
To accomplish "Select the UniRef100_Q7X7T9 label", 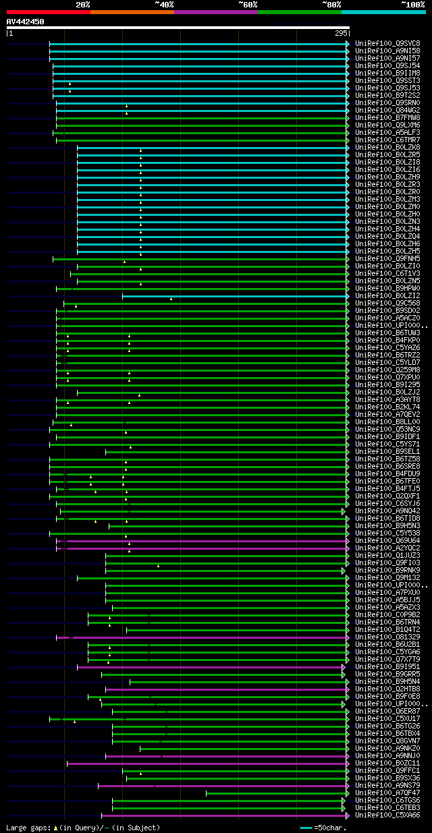I will pos(387,659).
